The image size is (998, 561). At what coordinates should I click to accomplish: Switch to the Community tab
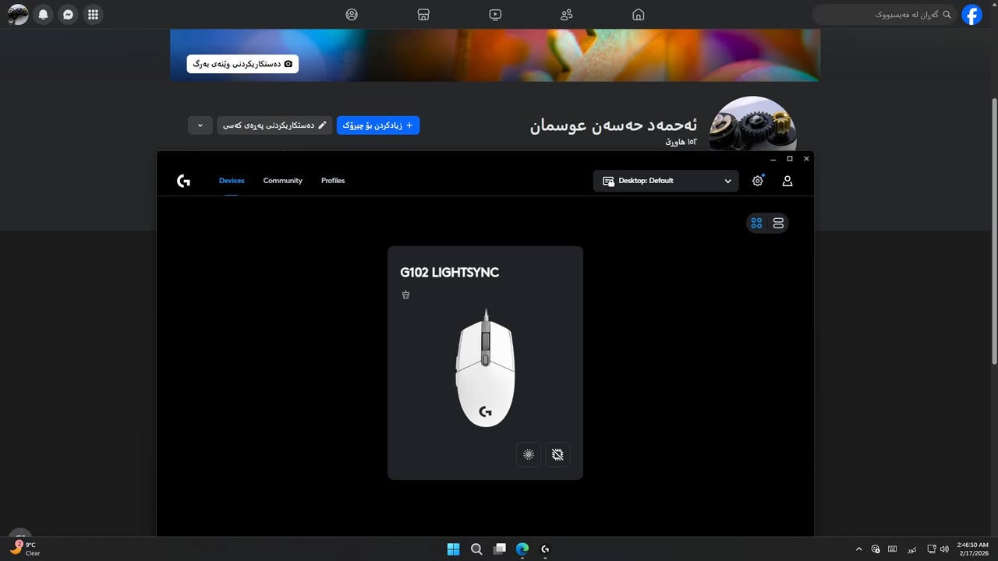tap(282, 181)
